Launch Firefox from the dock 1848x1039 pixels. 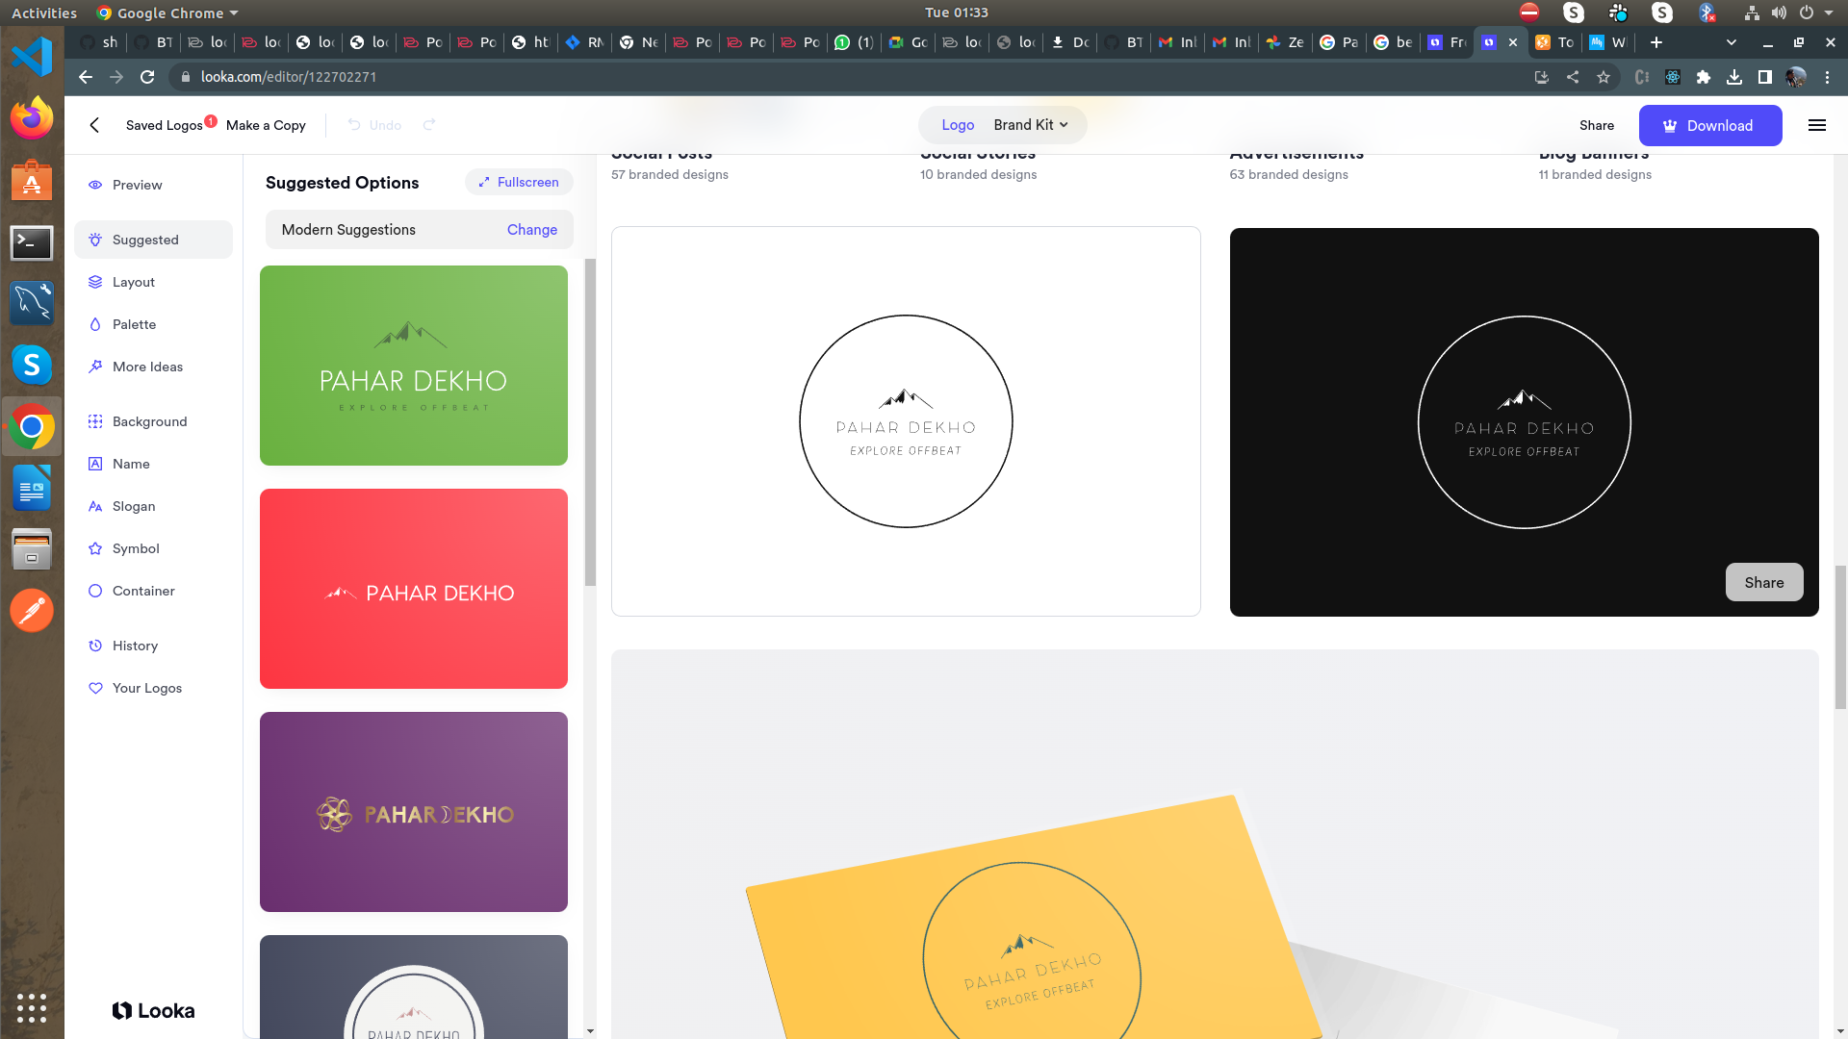32,118
